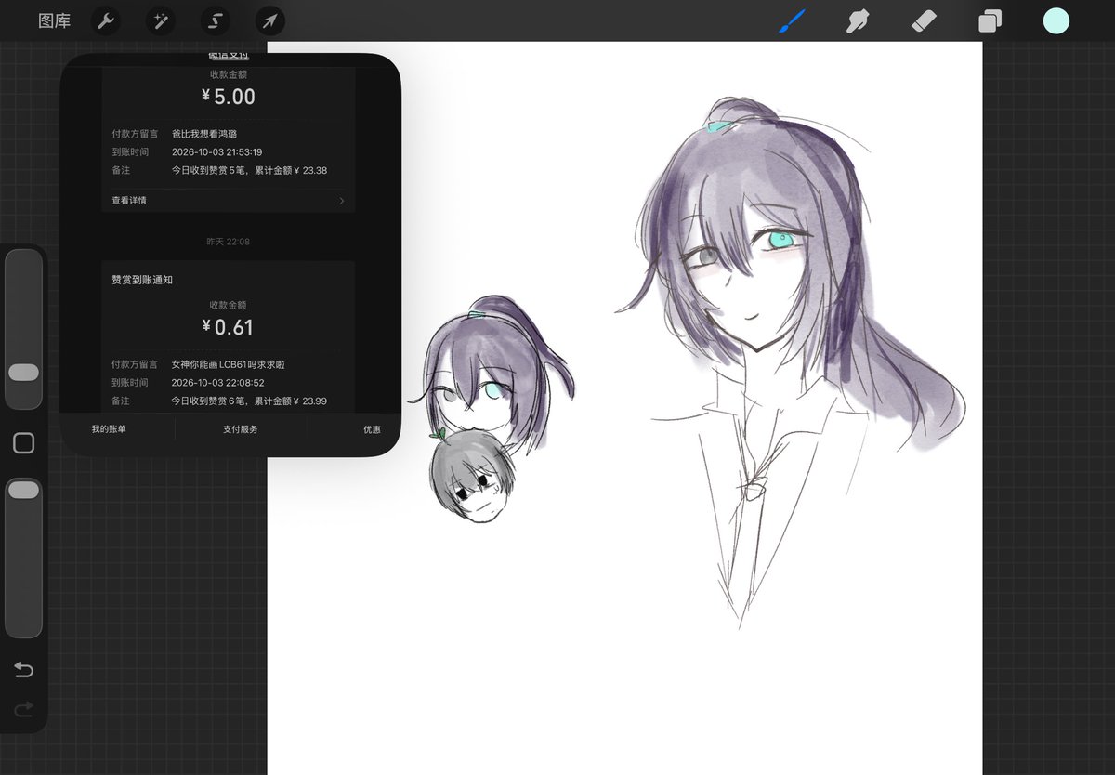
Task: Open the 我的账单 tab
Action: tap(108, 429)
